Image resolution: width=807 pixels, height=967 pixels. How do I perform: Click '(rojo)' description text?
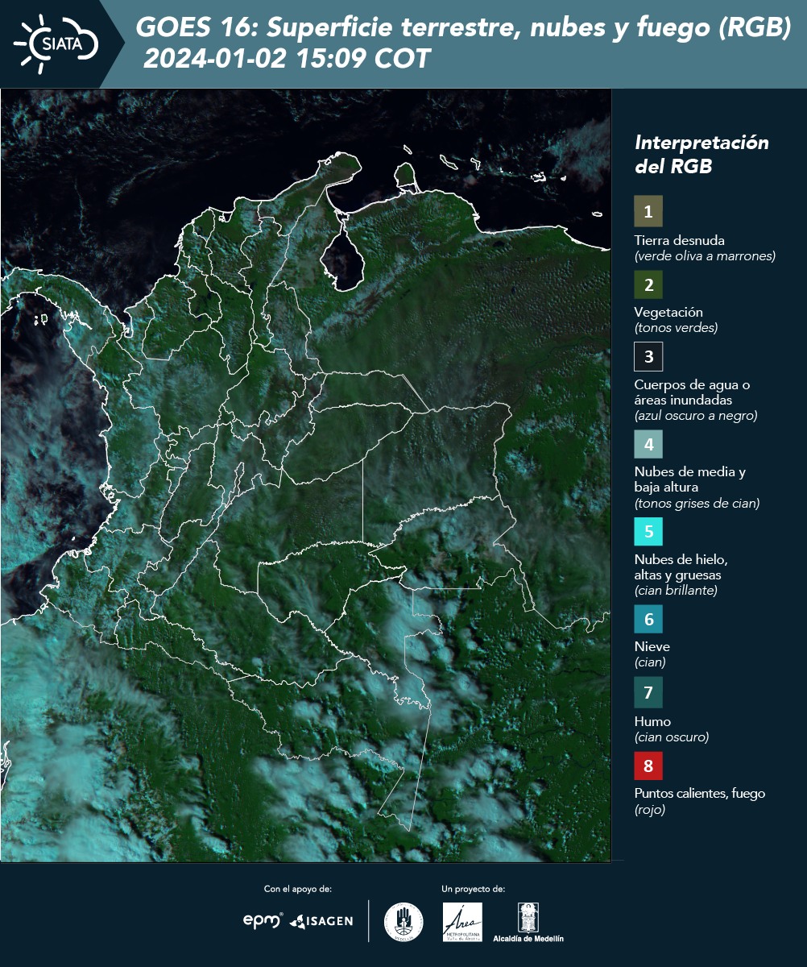pos(650,810)
